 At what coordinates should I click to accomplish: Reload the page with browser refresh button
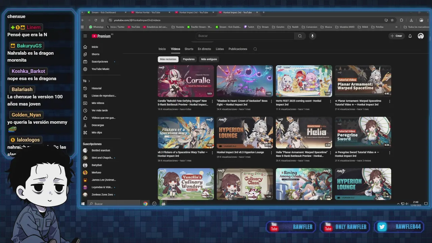(x=96, y=20)
